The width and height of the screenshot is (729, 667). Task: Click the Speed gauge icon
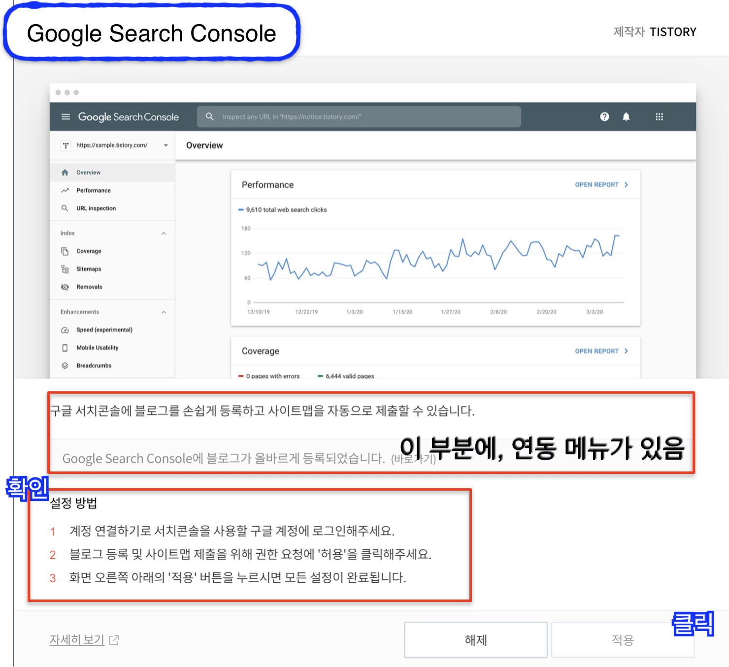pyautogui.click(x=65, y=330)
